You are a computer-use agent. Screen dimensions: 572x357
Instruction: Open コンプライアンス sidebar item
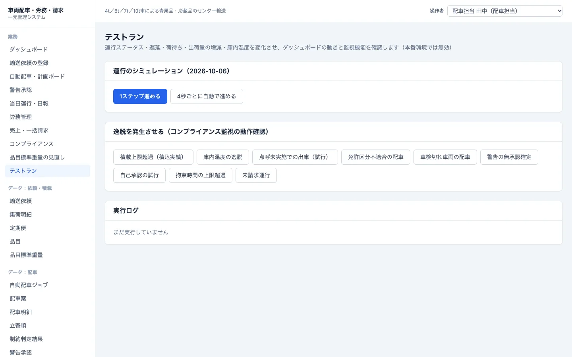coord(48,144)
